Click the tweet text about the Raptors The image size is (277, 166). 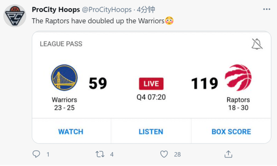pos(98,21)
